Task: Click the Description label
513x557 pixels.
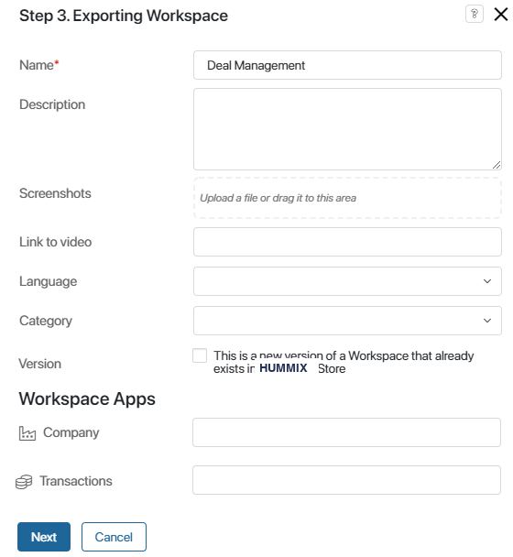Action: click(52, 104)
